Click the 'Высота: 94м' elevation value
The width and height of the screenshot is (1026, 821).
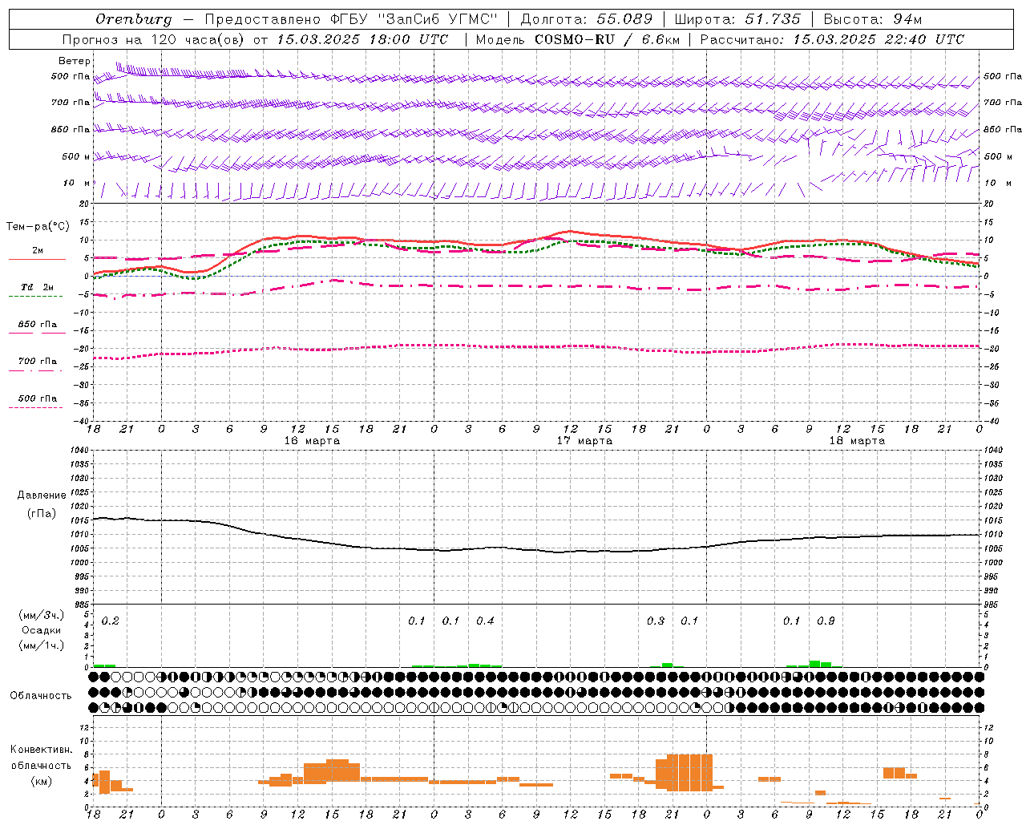873,19
